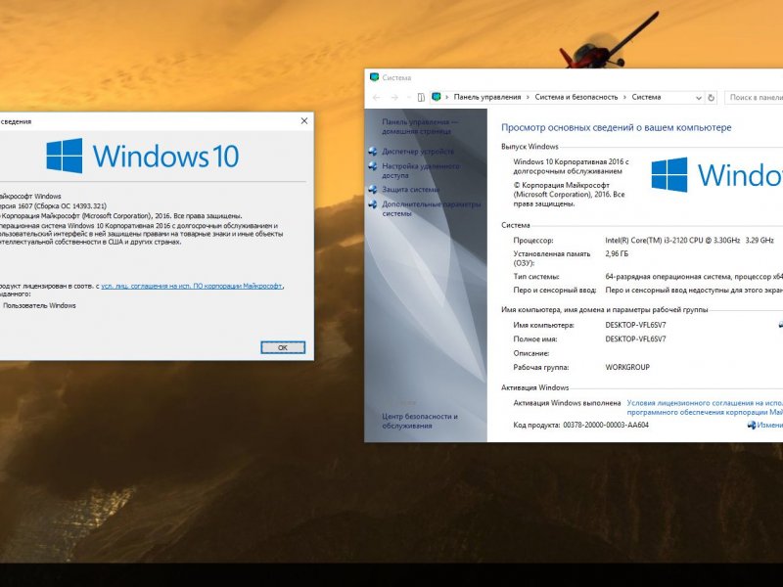
Task: Select the Система breadcrumb in the address bar
Action: point(646,97)
